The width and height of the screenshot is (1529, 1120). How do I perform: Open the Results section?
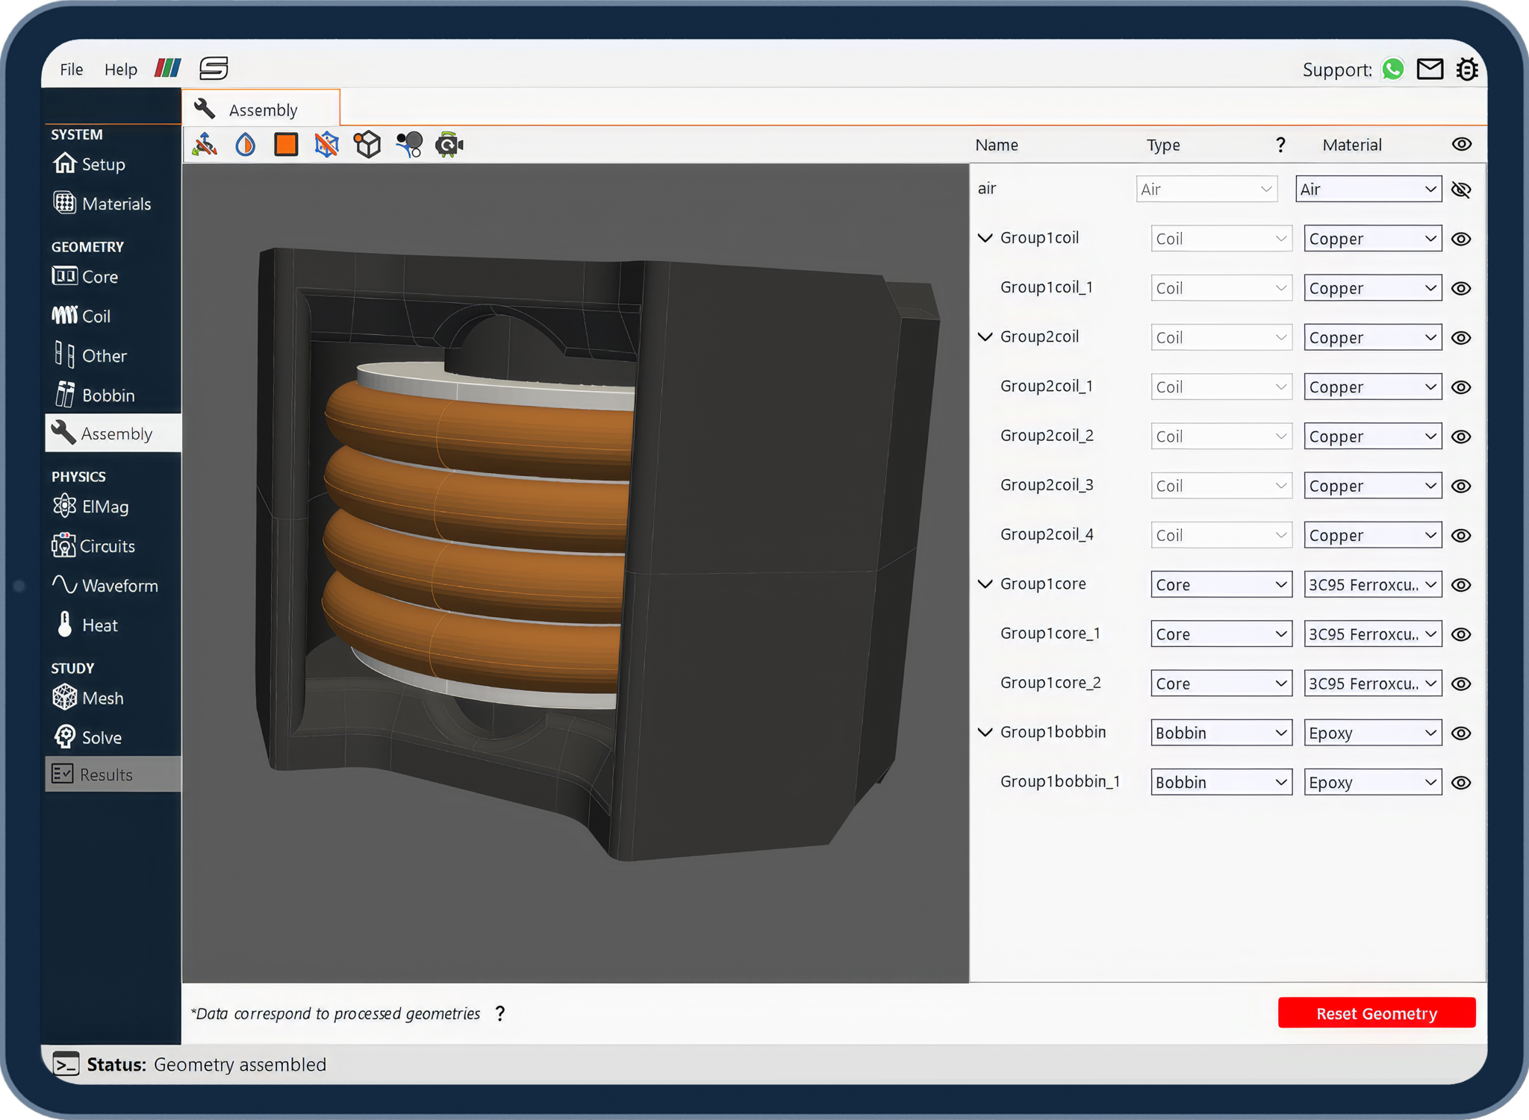113,775
